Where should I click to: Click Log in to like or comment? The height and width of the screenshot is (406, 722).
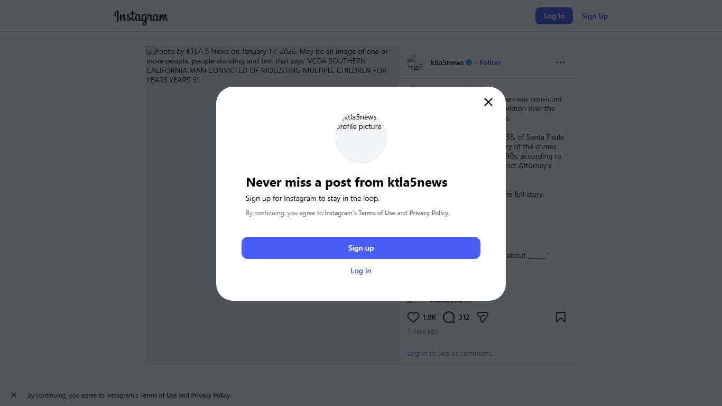tap(416, 353)
